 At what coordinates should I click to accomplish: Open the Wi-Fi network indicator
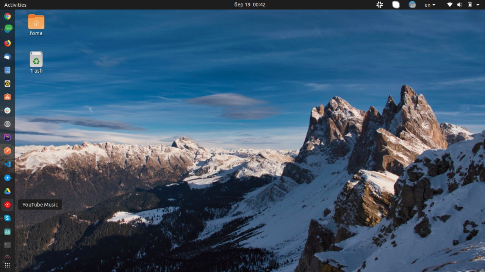click(450, 5)
